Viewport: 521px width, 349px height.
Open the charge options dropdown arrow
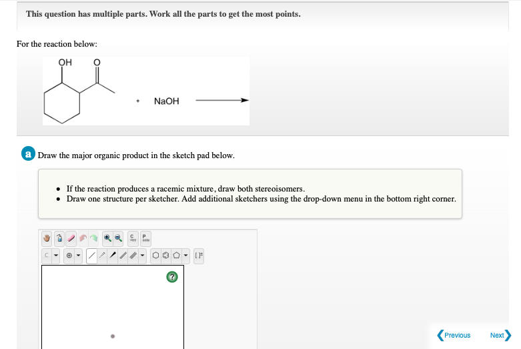79,256
